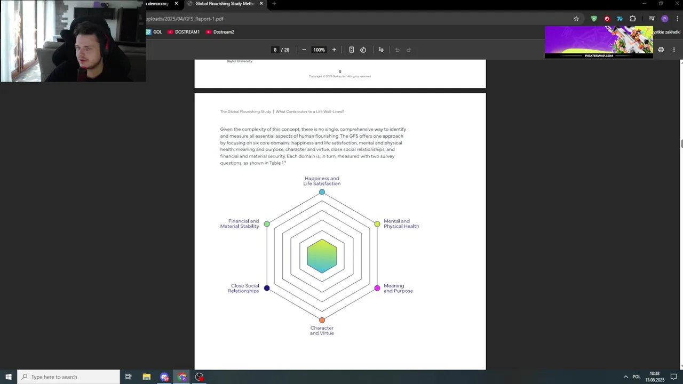Rotate the PDF counterclockwise
Image resolution: width=683 pixels, height=384 pixels.
[x=363, y=50]
